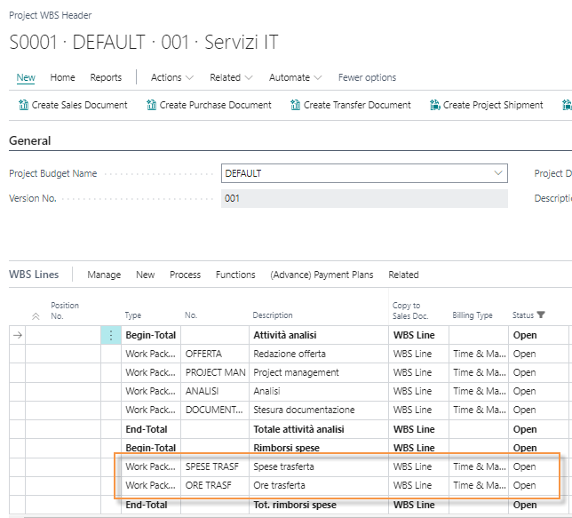Select the DOCUMENT... No. cell
The height and width of the screenshot is (518, 572).
coord(215,410)
